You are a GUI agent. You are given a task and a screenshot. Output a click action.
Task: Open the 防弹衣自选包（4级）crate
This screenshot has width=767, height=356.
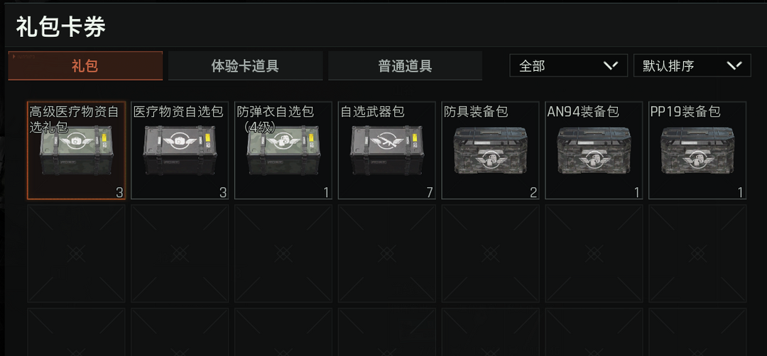point(283,150)
